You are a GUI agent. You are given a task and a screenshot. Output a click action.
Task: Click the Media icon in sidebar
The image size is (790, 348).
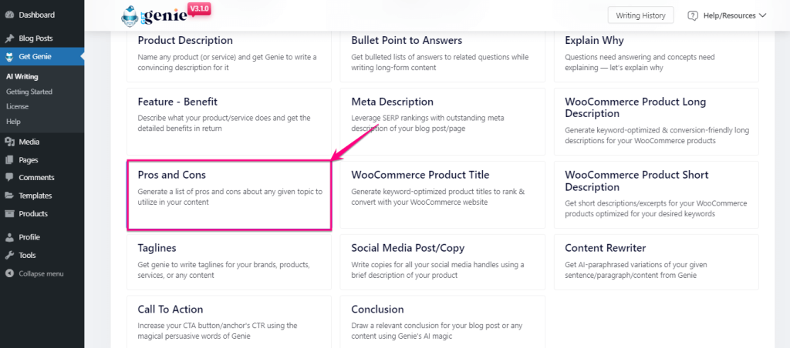9,142
